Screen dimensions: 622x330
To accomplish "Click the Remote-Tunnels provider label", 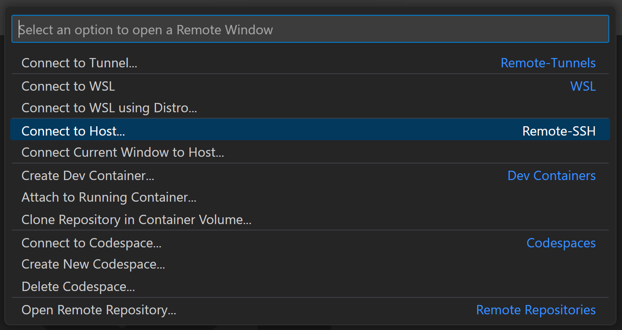I will point(548,63).
